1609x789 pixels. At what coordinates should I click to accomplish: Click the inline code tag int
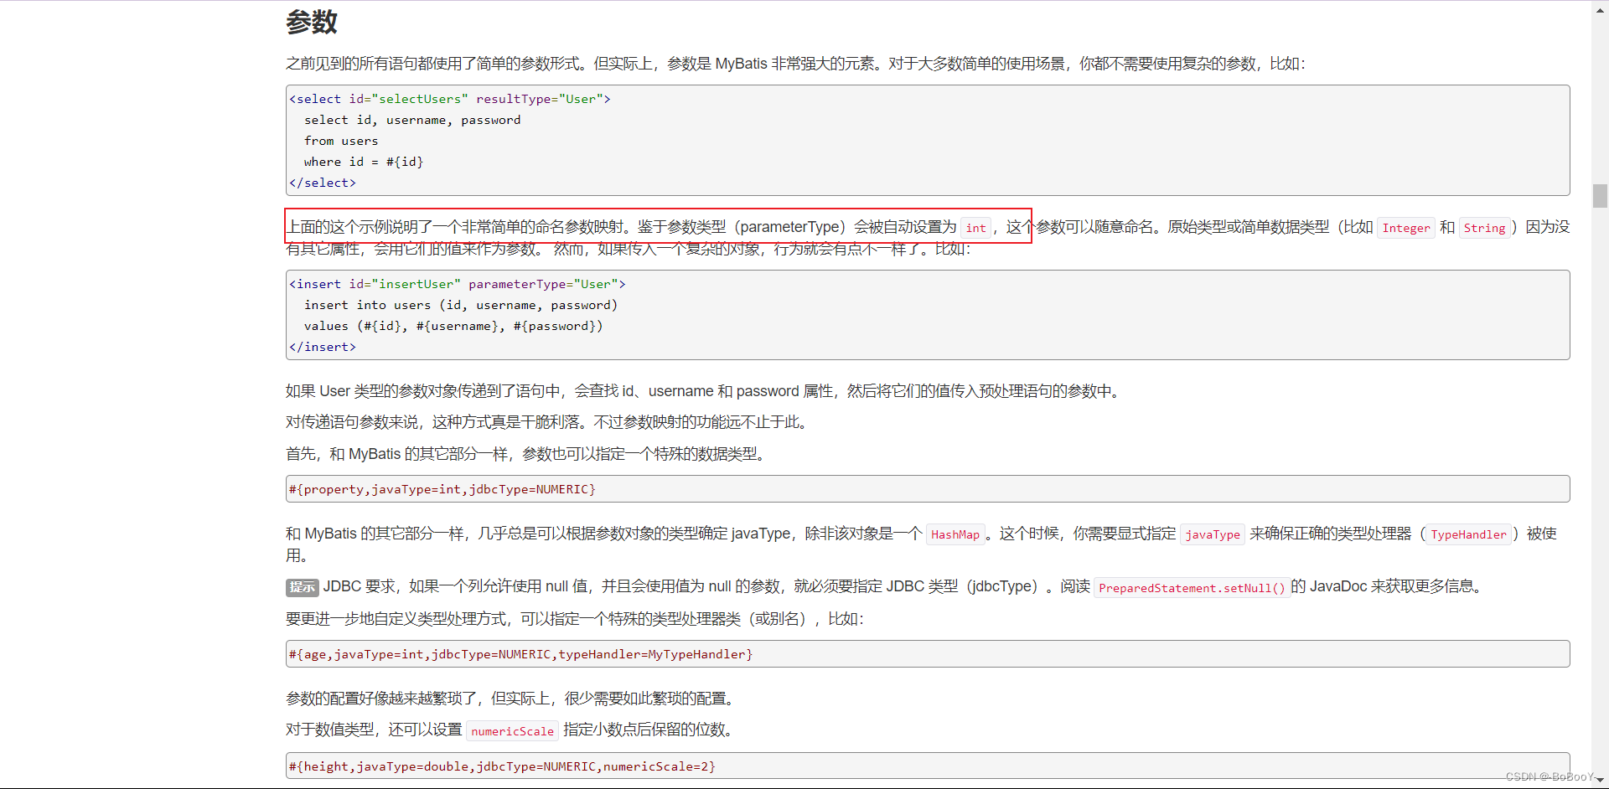pos(975,227)
